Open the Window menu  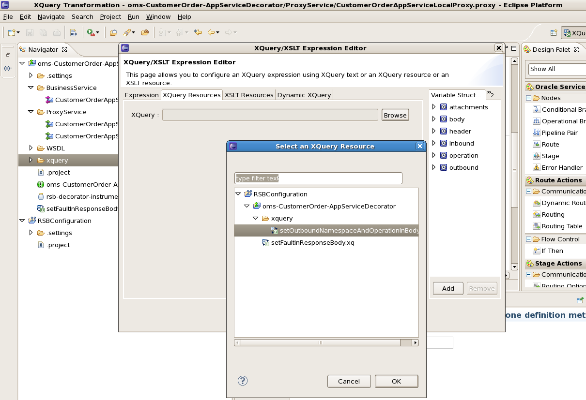click(158, 16)
